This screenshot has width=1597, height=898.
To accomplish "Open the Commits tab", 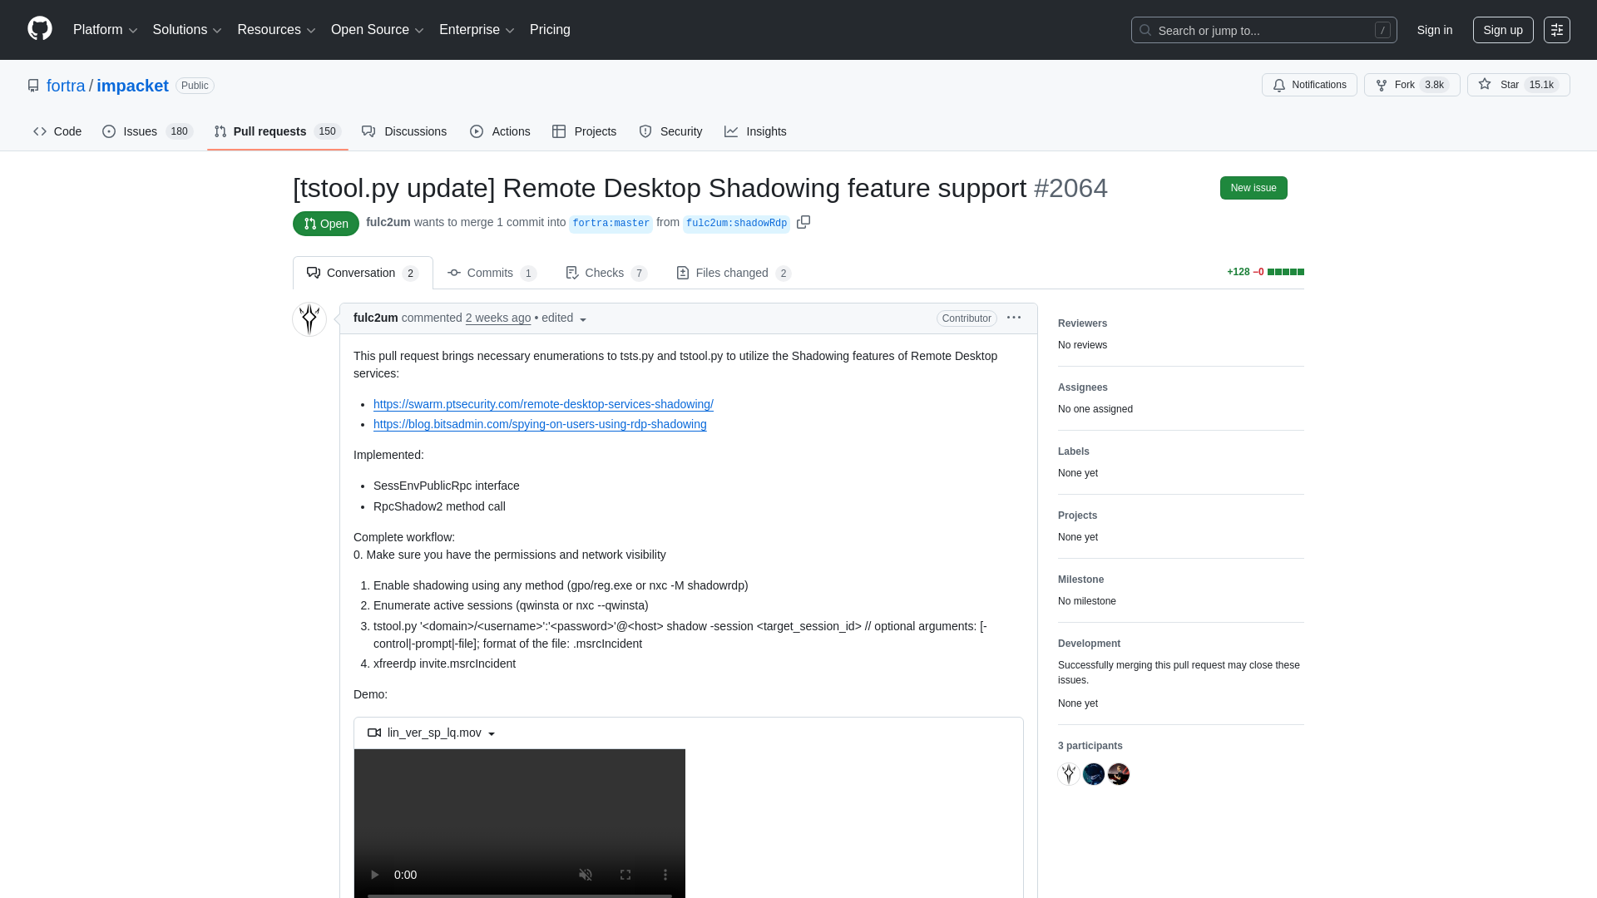I will coord(490,273).
